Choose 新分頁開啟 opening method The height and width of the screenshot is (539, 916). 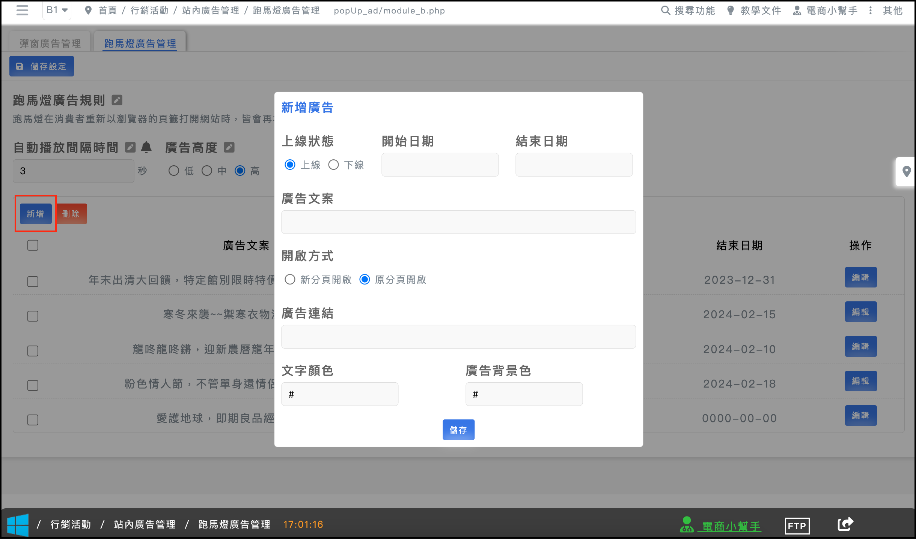point(290,279)
